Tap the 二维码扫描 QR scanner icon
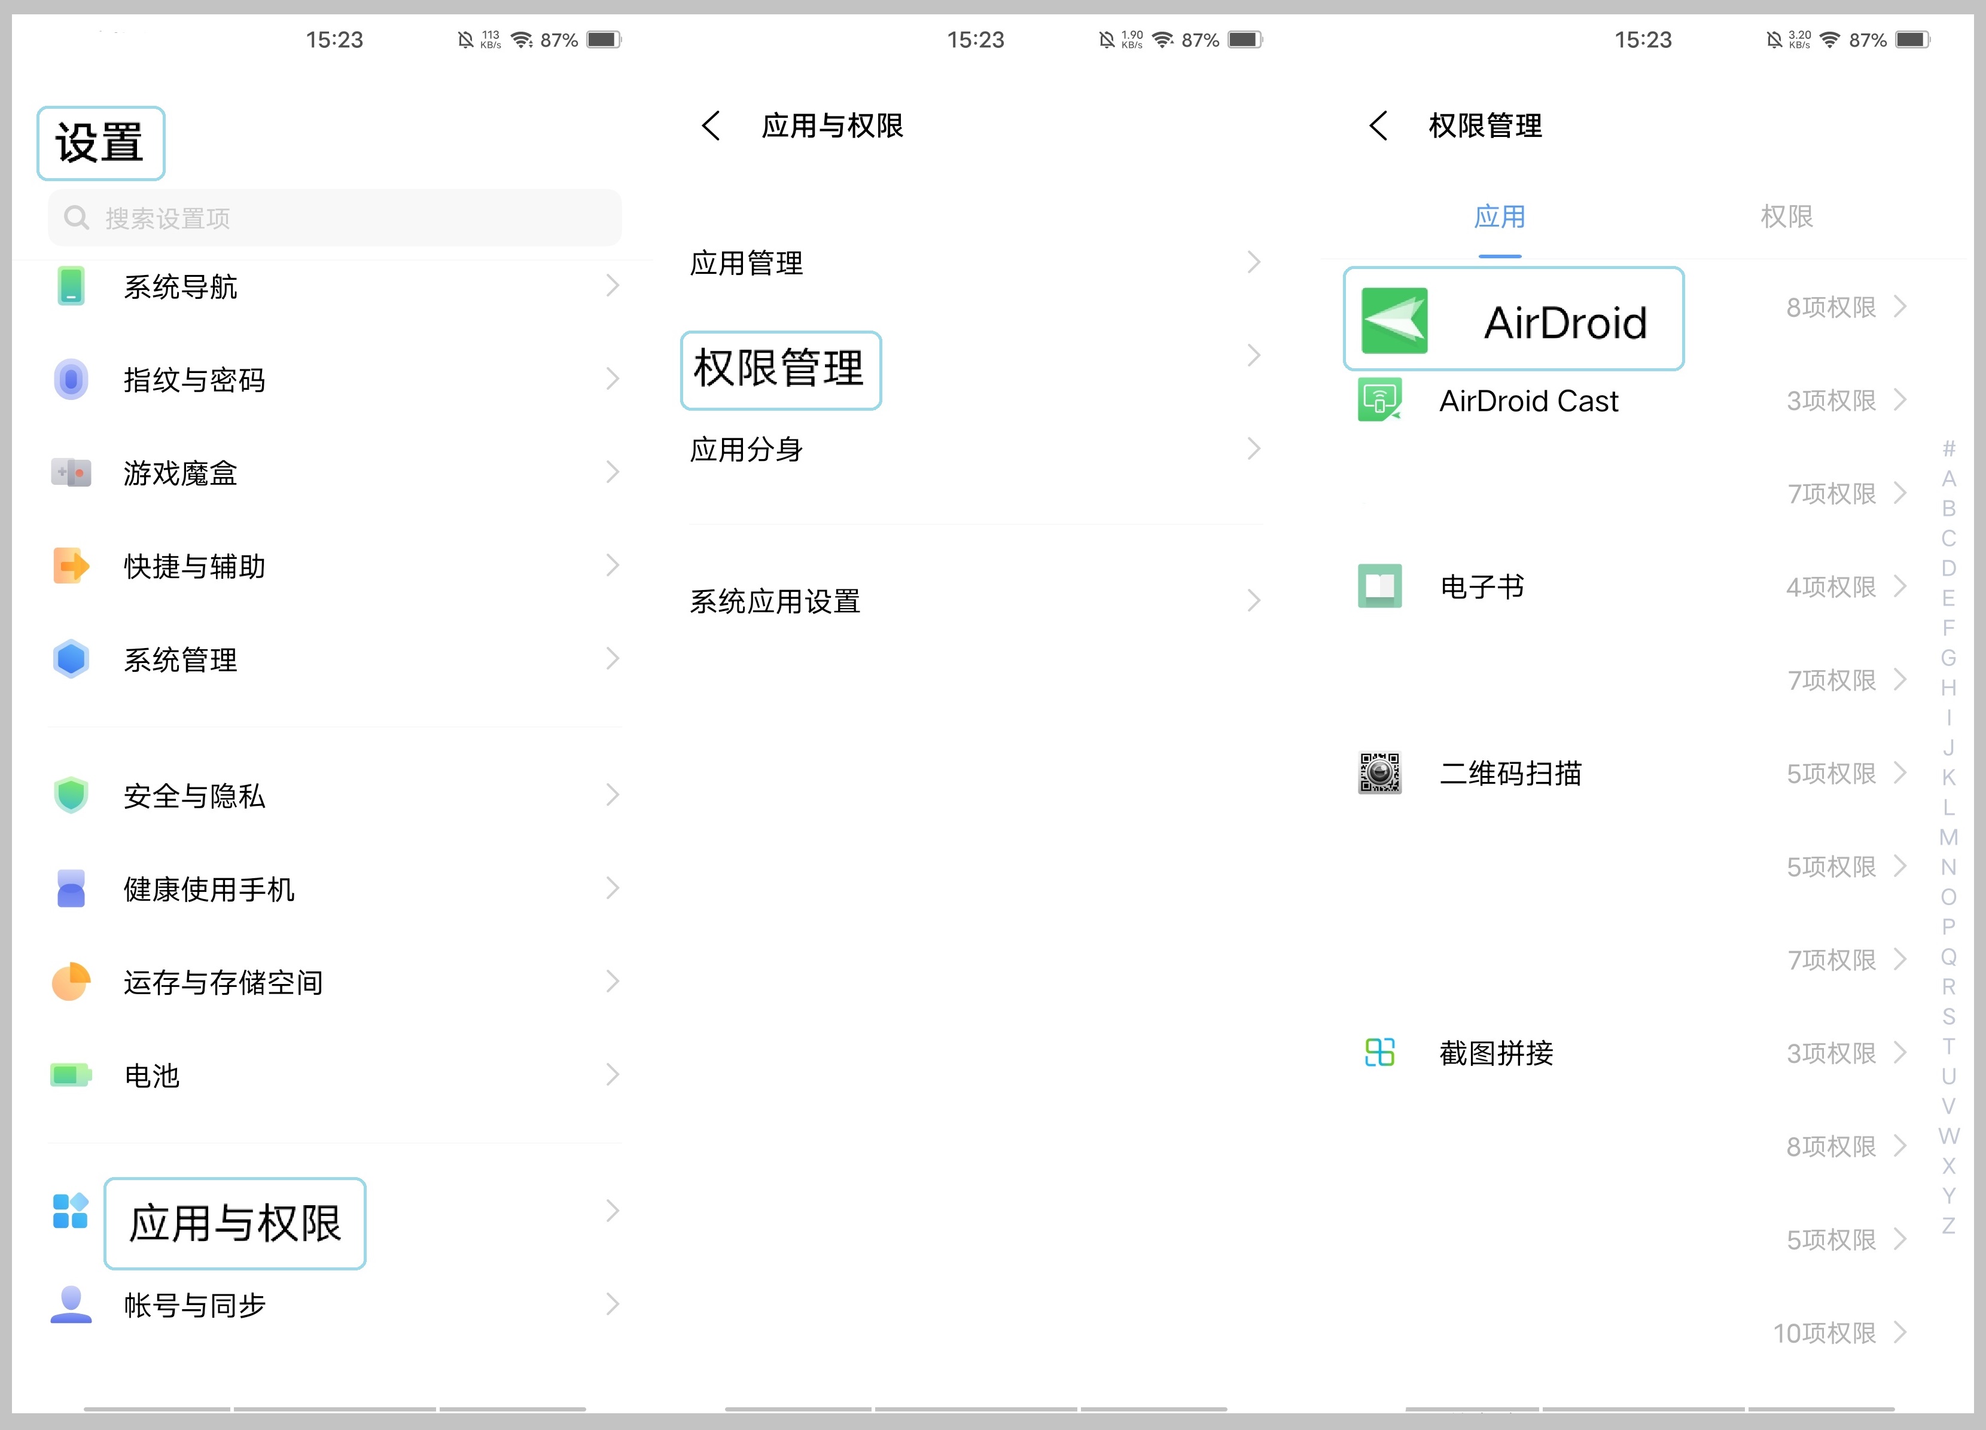1986x1430 pixels. coord(1379,772)
